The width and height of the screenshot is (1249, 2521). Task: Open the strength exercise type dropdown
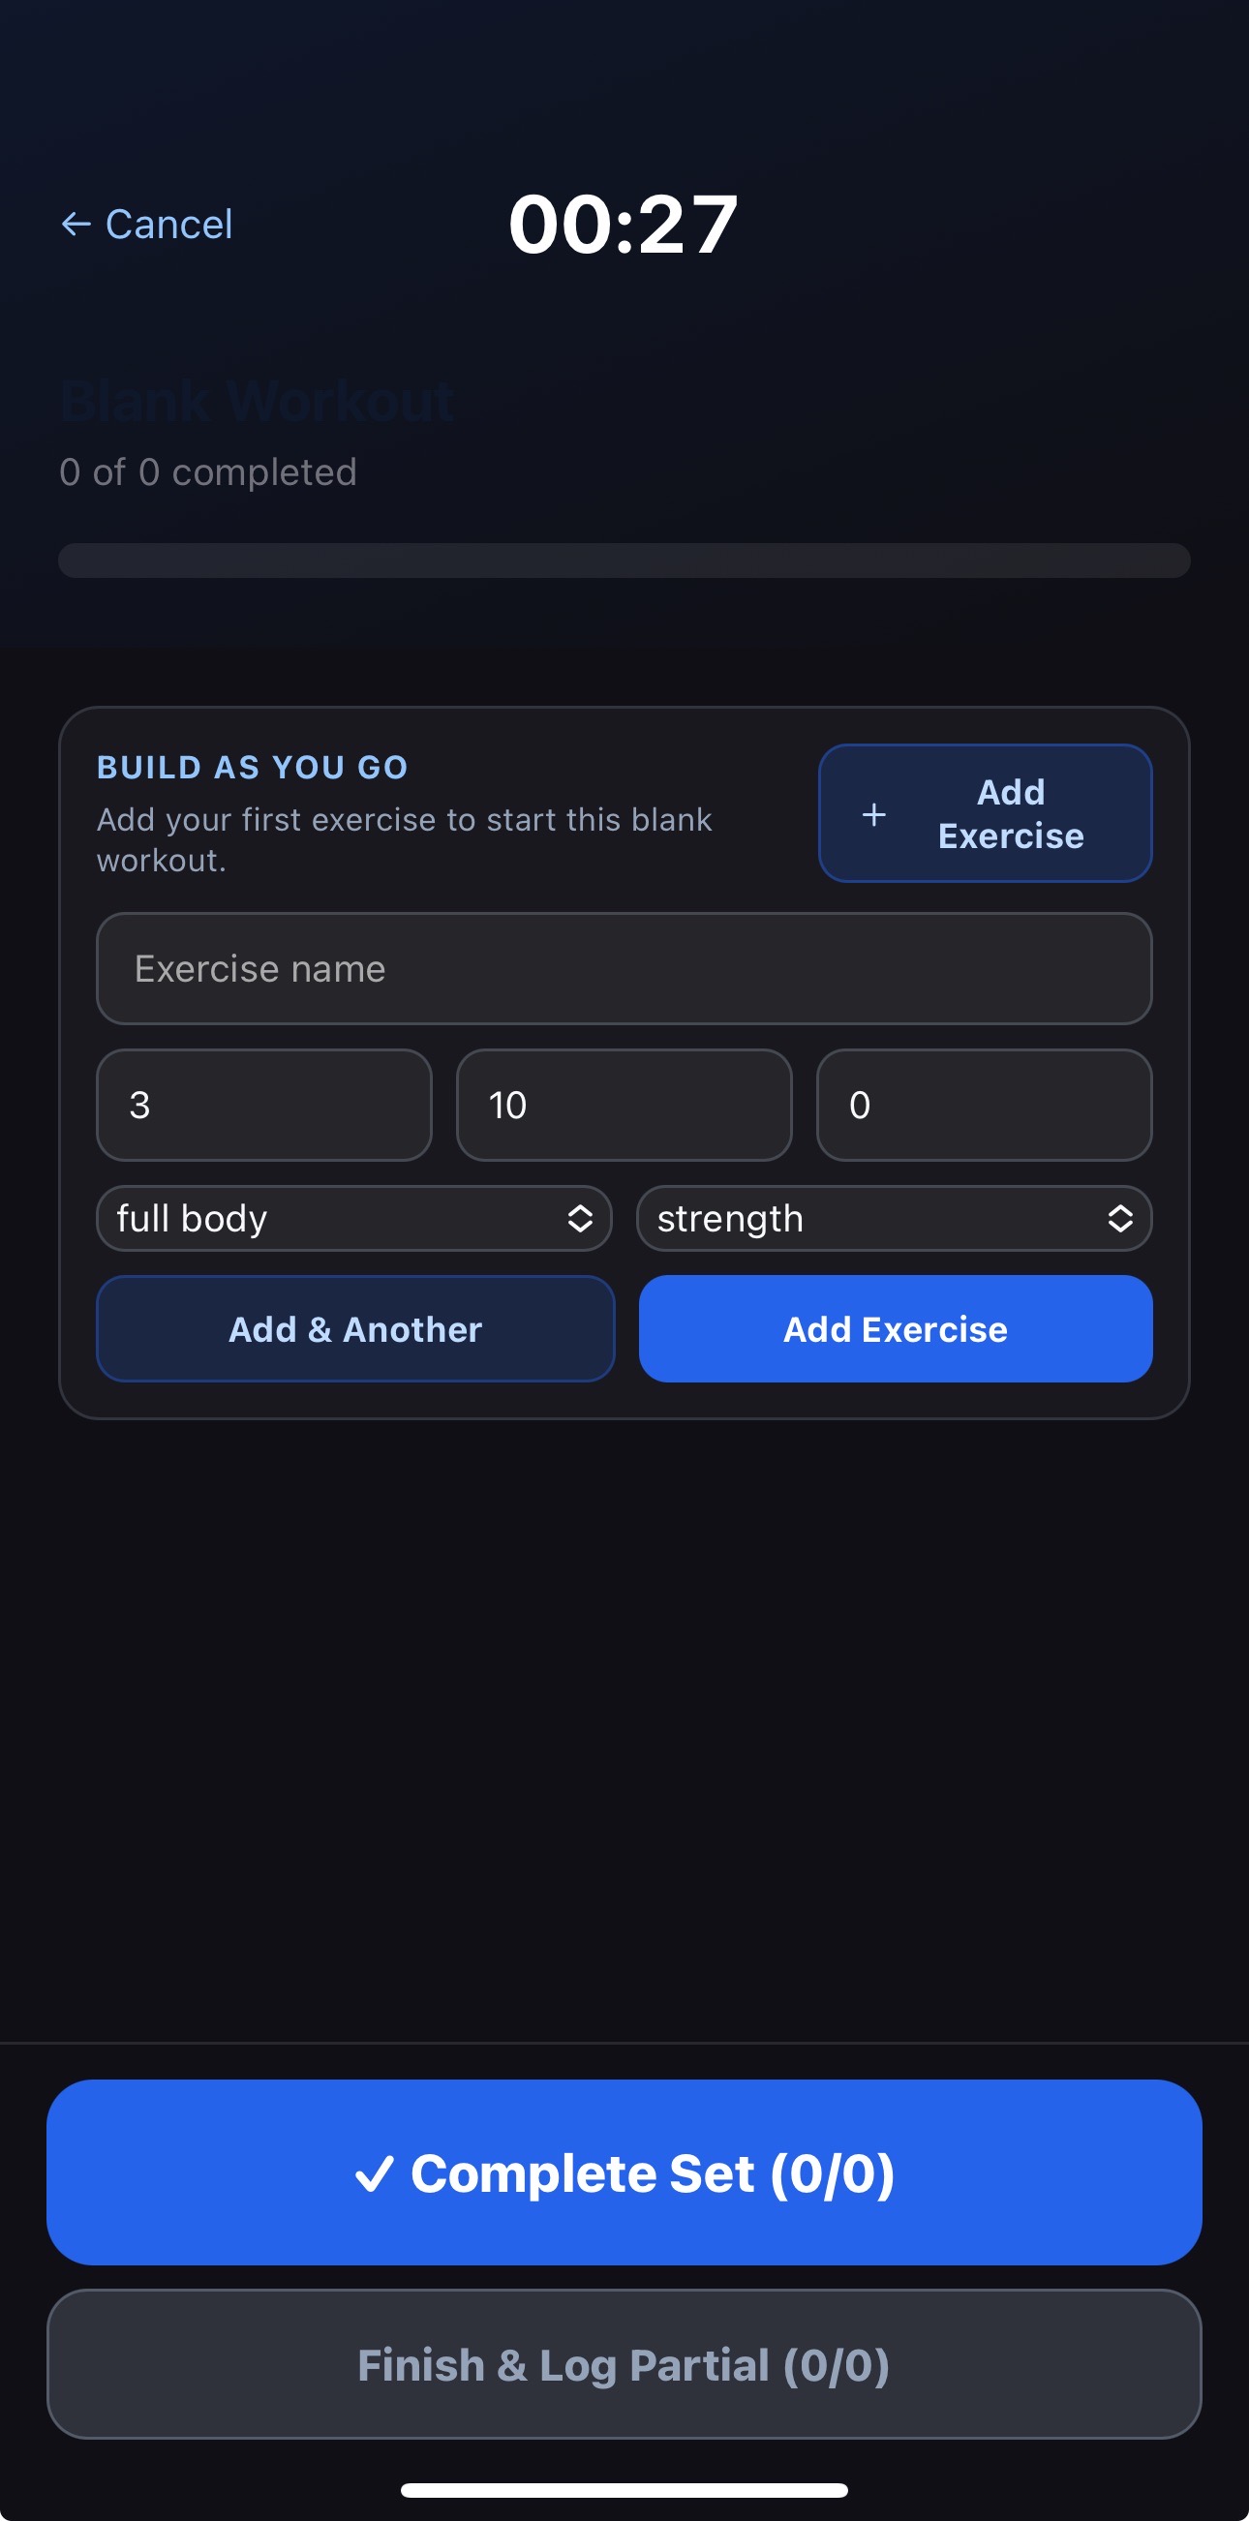(894, 1219)
